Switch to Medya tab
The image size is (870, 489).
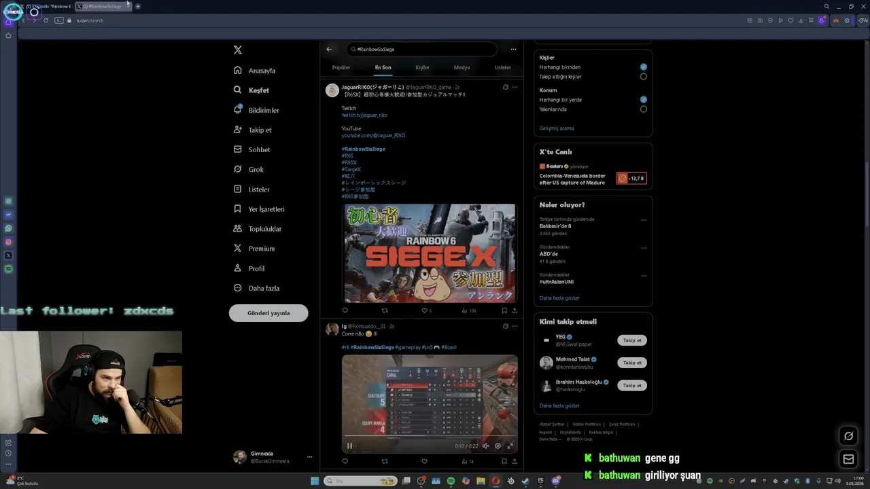click(x=462, y=67)
